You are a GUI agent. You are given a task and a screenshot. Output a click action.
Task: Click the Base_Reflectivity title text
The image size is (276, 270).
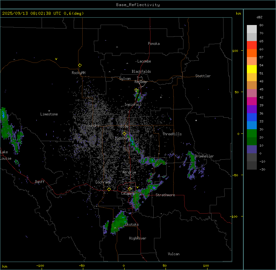tap(138, 5)
